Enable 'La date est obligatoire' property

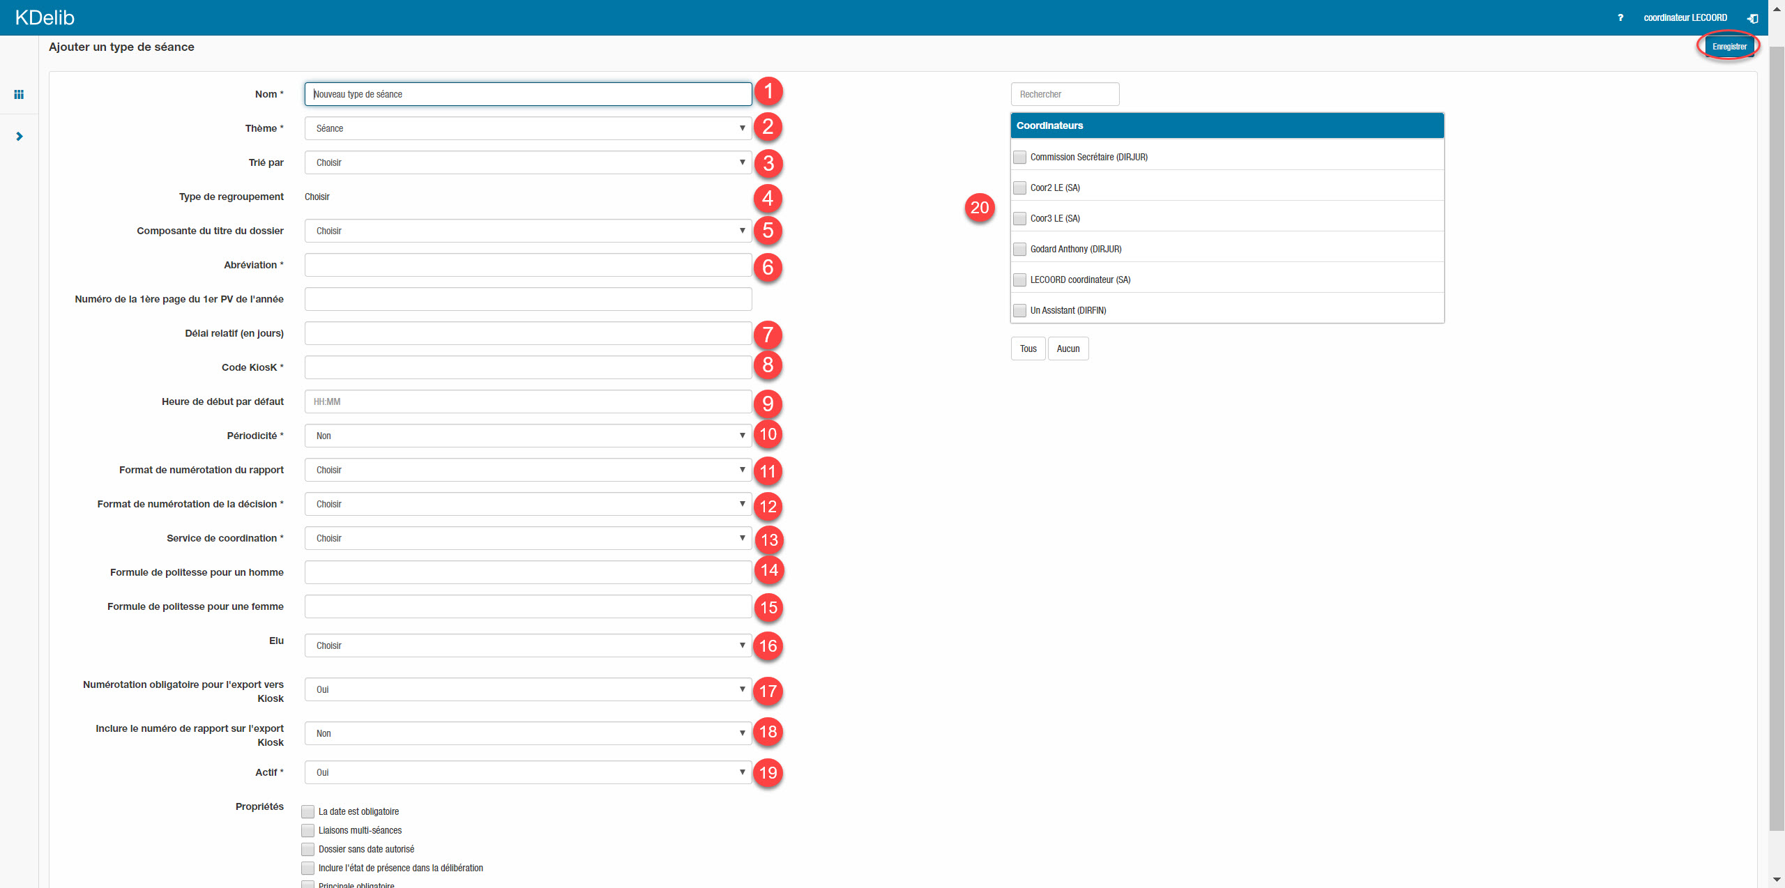pyautogui.click(x=307, y=811)
